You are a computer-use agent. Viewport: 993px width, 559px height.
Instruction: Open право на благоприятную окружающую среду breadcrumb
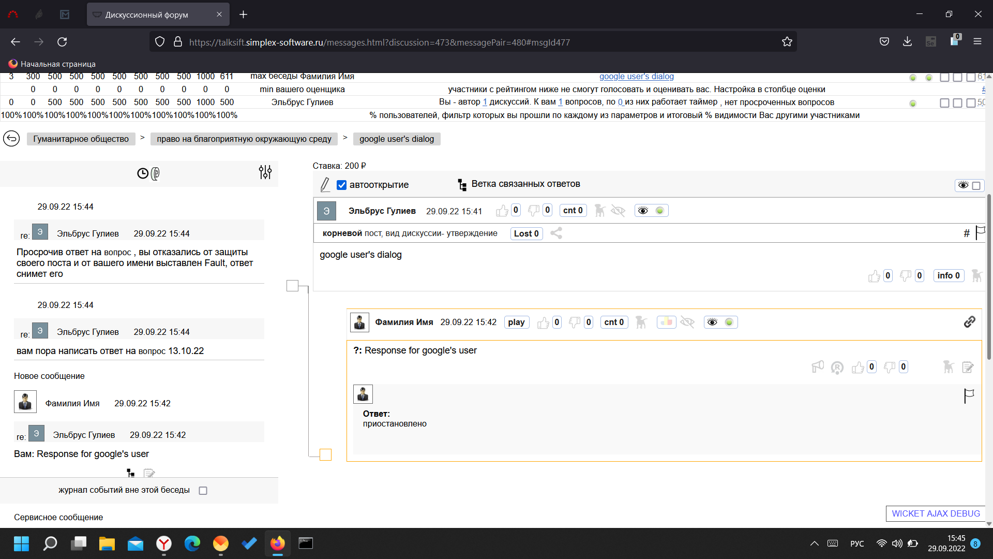[244, 139]
